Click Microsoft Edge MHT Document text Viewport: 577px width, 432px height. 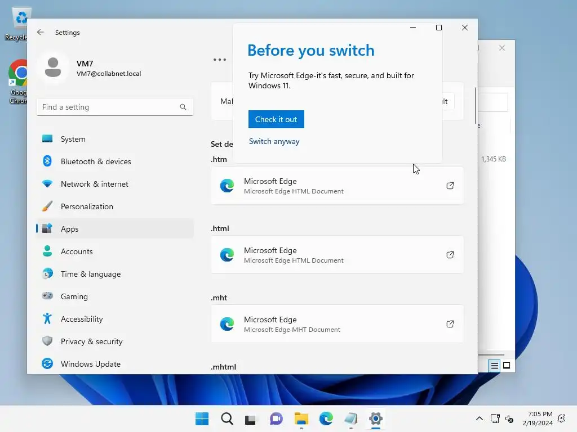(x=292, y=330)
